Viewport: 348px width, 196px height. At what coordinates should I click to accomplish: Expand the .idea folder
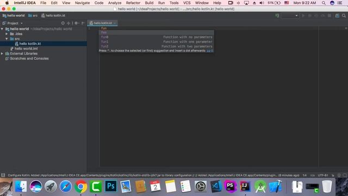pyautogui.click(x=7, y=34)
